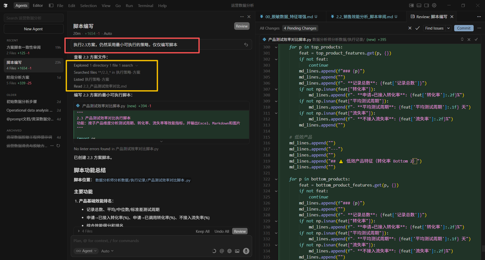Accept all changes with the checkmark icon
The height and width of the screenshot is (260, 485).
(x=418, y=28)
